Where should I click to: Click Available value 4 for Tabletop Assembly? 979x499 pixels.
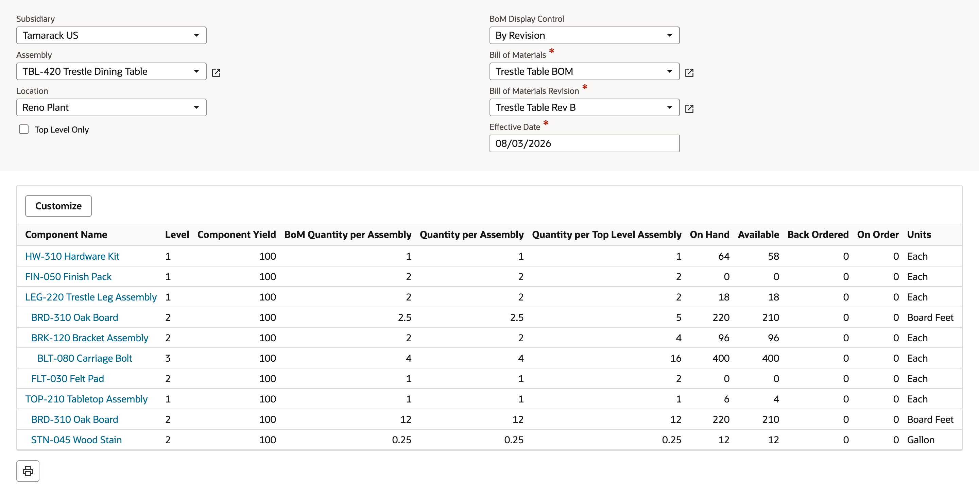click(776, 399)
